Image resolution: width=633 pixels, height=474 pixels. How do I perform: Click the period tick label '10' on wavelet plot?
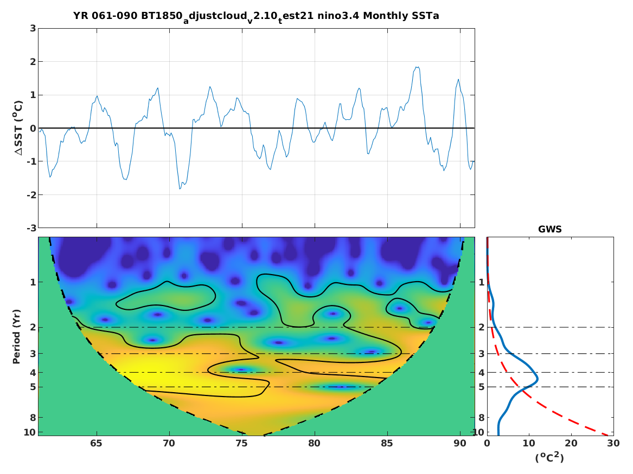(30, 432)
